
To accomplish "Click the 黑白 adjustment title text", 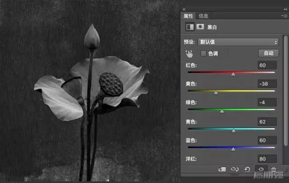I will click(x=212, y=27).
